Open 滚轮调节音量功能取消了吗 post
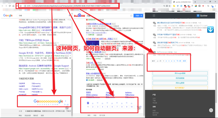Screen dimensions: 218x118 (167, 43)
